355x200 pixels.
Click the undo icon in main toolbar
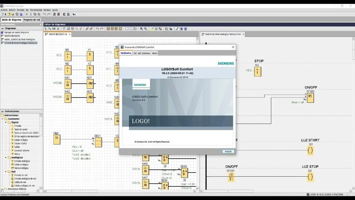pyautogui.click(x=45, y=14)
